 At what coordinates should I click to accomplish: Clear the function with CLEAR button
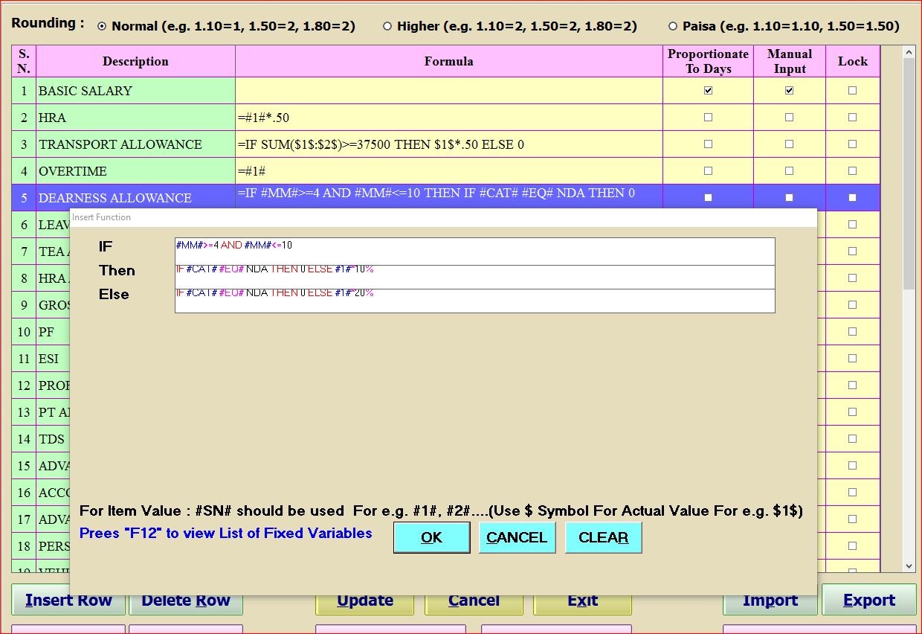click(603, 537)
